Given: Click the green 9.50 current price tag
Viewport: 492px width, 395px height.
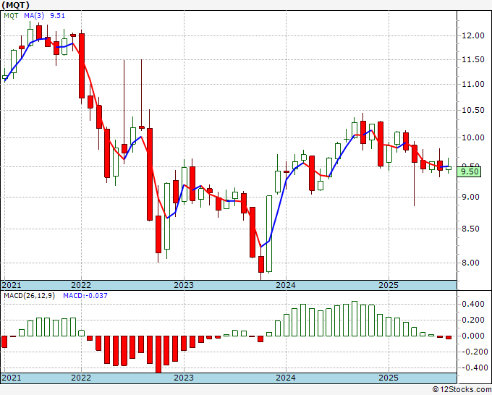Looking at the screenshot, I should coord(469,171).
